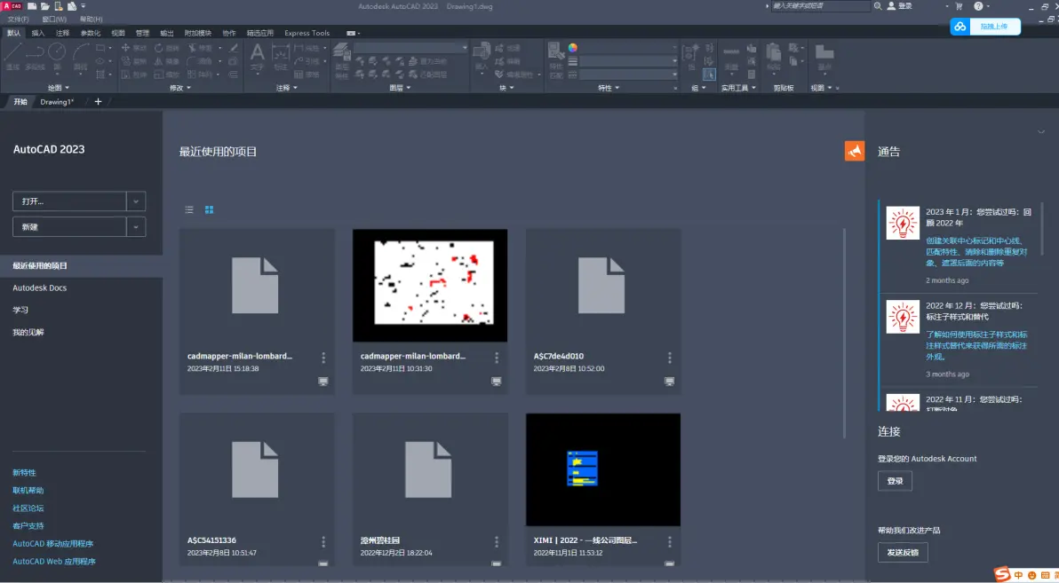
Task: Click Baidu cloud upload floating button
Action: (985, 27)
